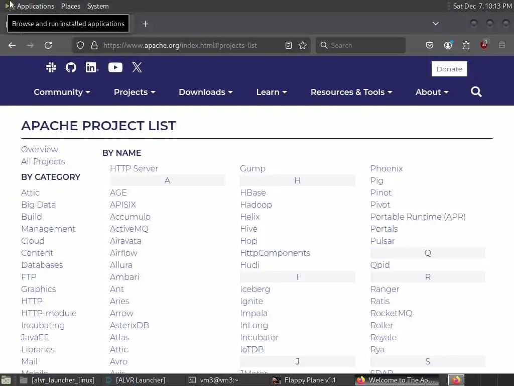514x386 pixels.
Task: Click the show desktop icon in bottom panel
Action: tap(6, 380)
